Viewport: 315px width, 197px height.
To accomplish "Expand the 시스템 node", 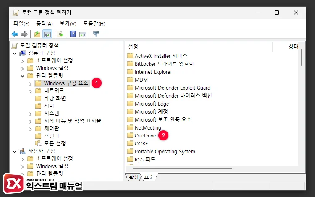I will coord(30,114).
